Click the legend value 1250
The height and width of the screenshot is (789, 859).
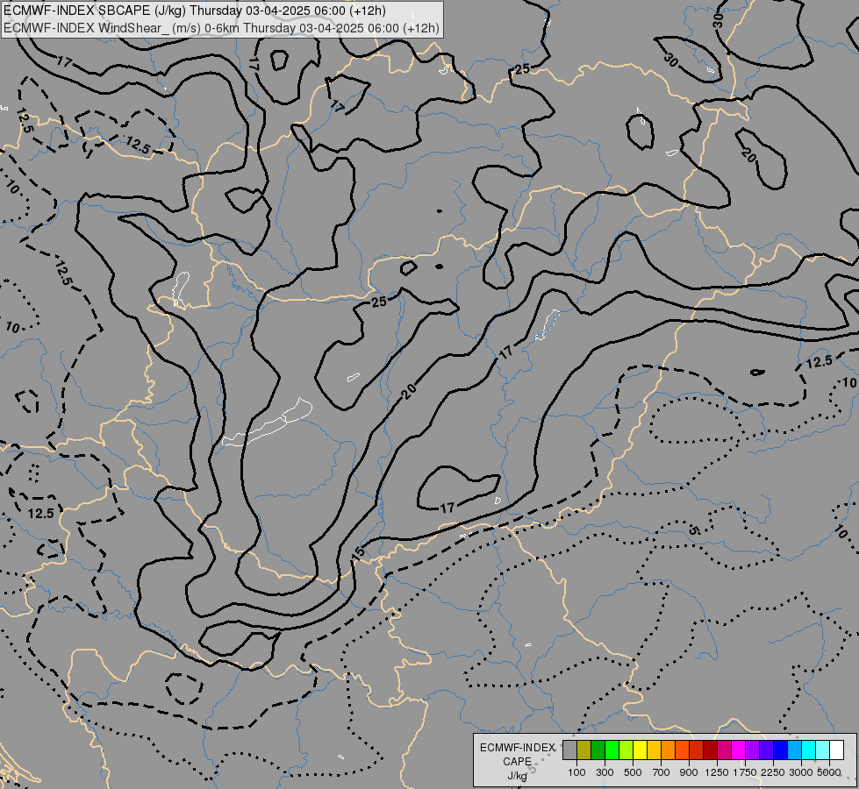pos(717,772)
